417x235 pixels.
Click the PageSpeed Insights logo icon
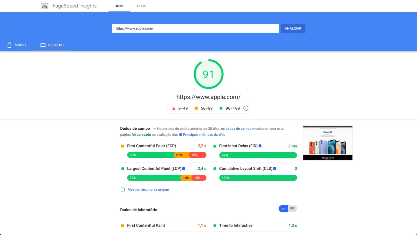45,6
